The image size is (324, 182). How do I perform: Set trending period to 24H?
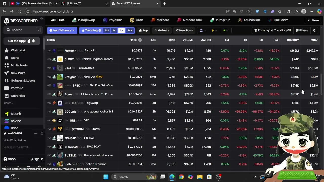130,30
